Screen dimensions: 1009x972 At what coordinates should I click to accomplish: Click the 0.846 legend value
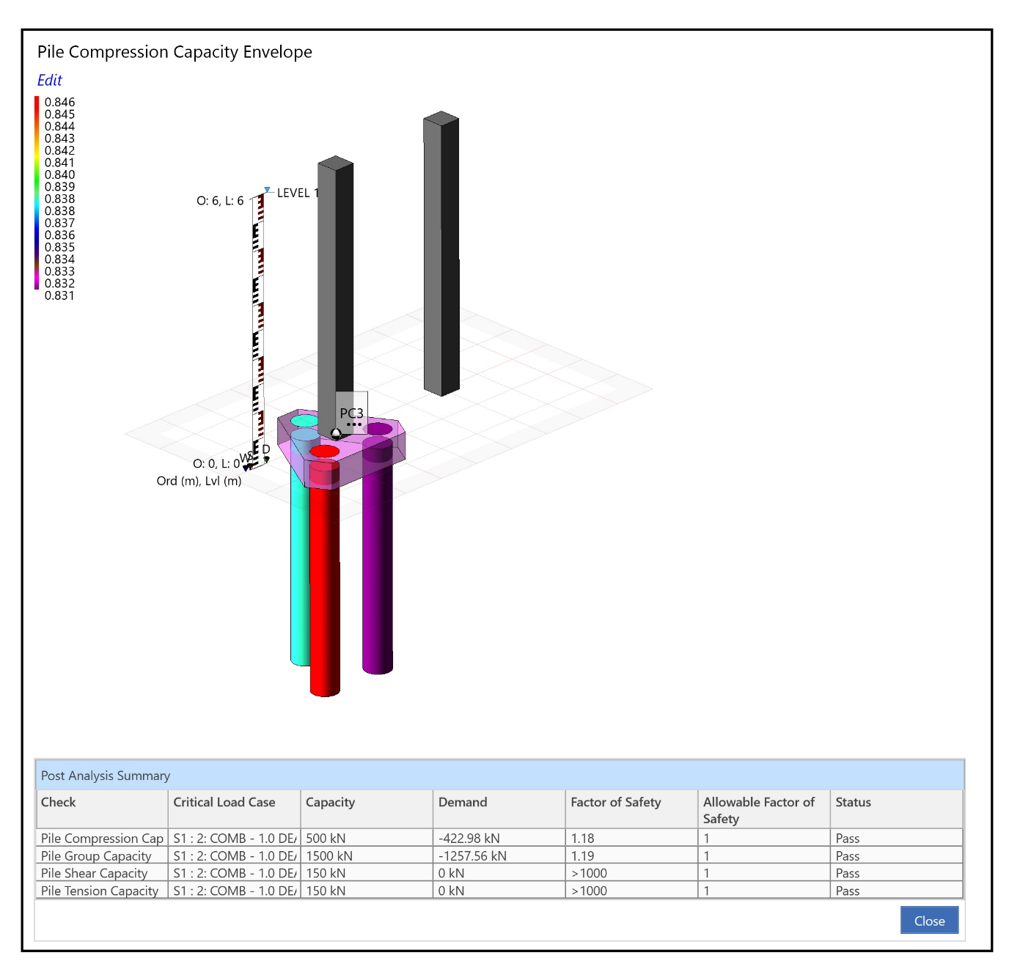pyautogui.click(x=59, y=102)
